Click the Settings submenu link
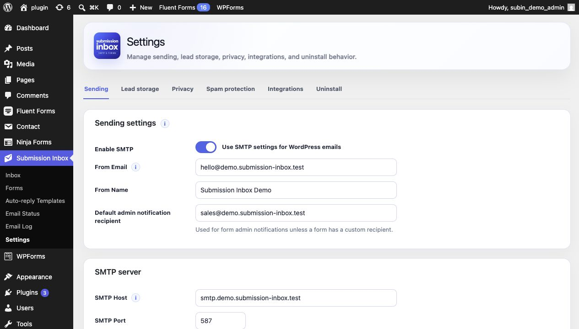The image size is (579, 329). (17, 240)
